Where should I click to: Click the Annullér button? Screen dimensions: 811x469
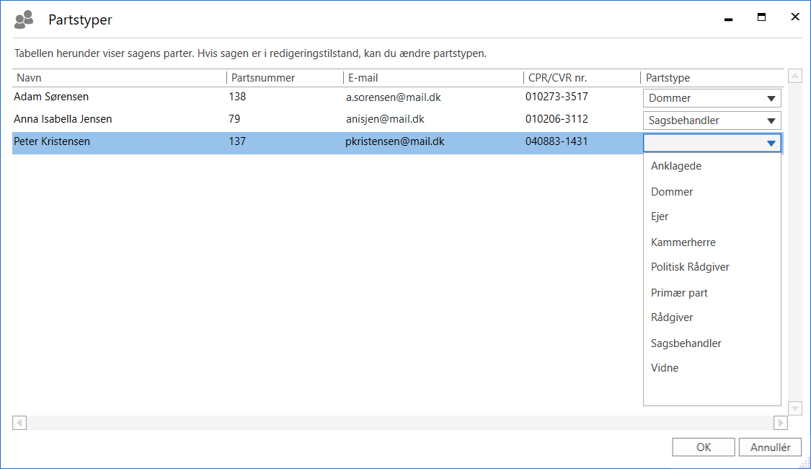click(x=770, y=447)
